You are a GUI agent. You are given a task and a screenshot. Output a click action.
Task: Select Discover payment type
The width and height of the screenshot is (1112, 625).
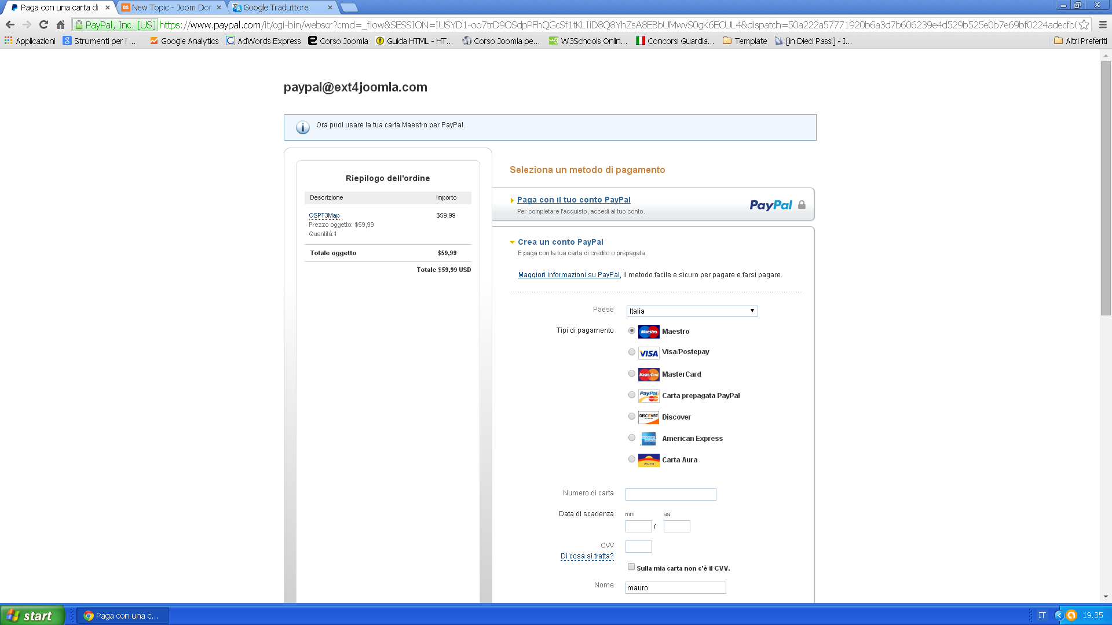point(632,416)
